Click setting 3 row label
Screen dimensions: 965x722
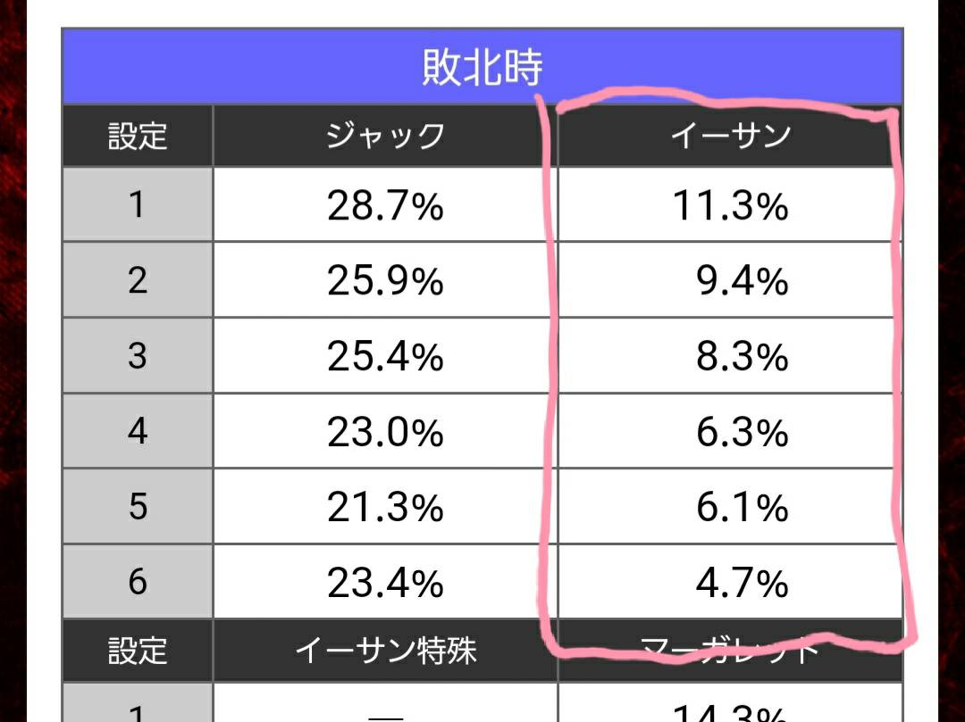(138, 356)
